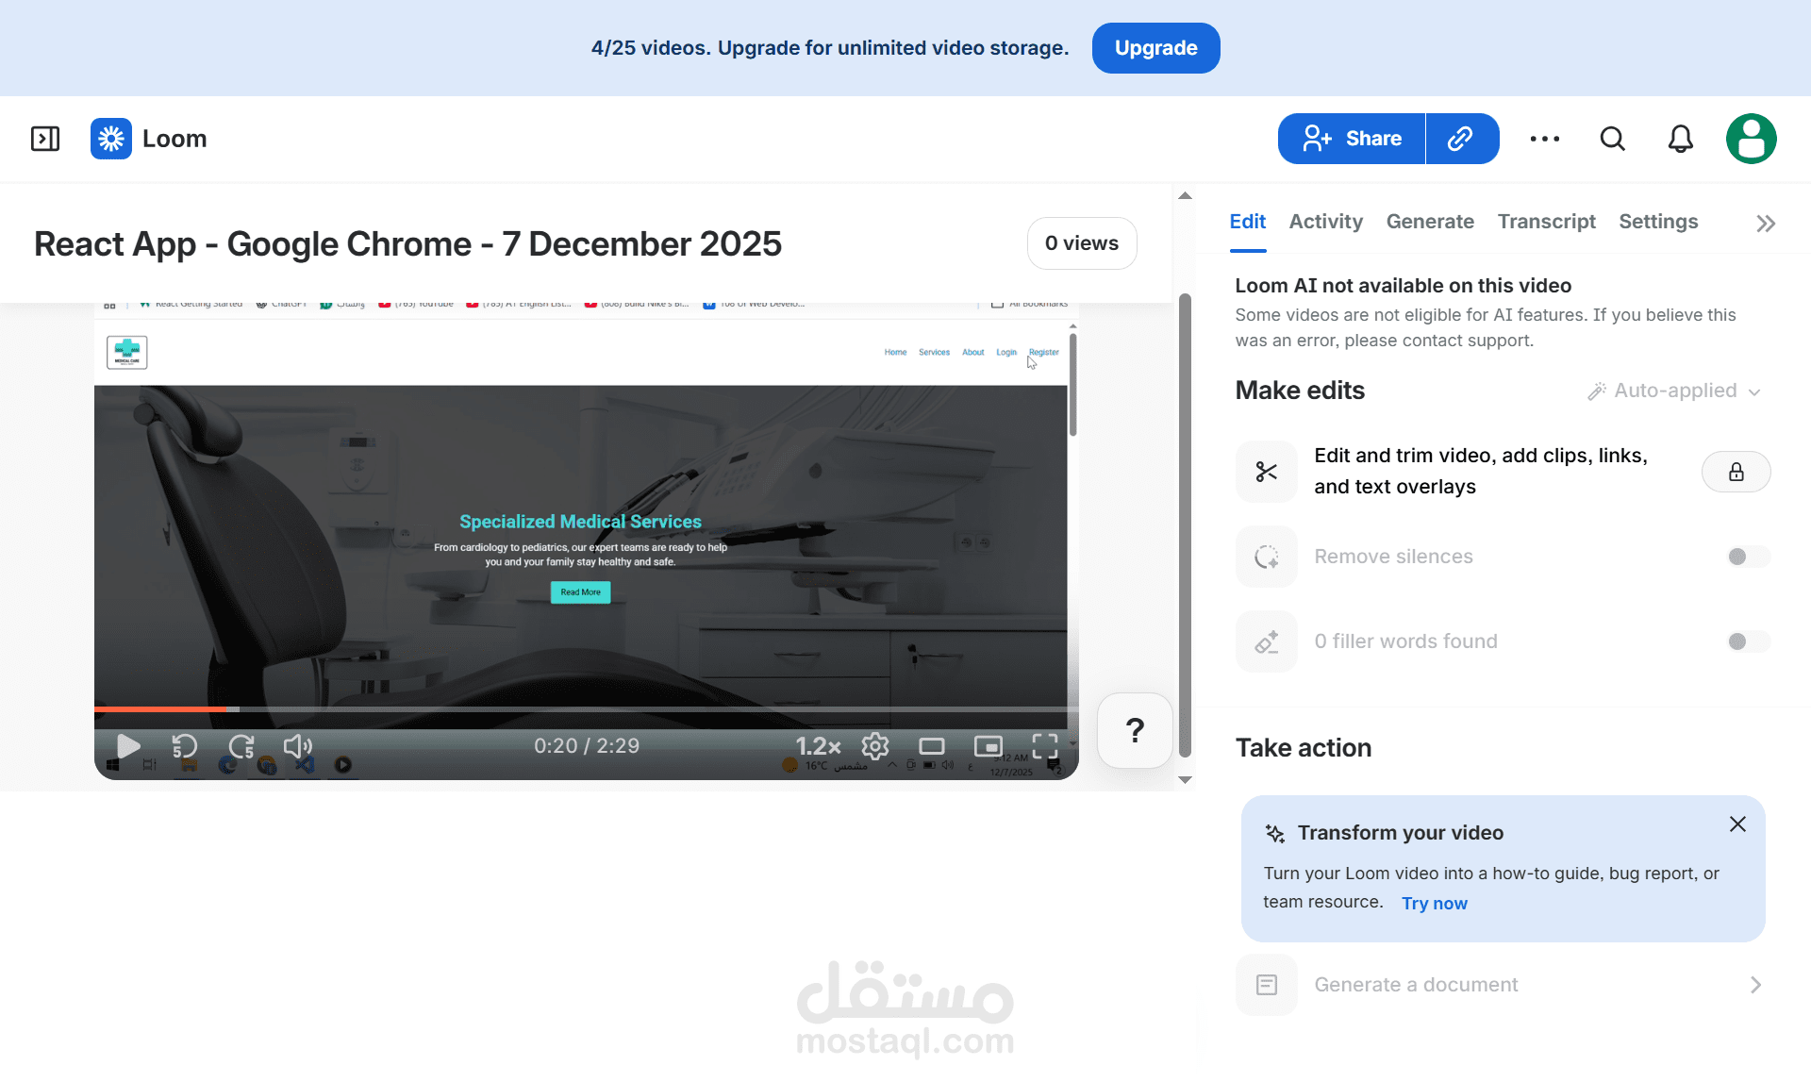The image size is (1811, 1082).
Task: Click the scissors edit and trim icon
Action: 1267,472
